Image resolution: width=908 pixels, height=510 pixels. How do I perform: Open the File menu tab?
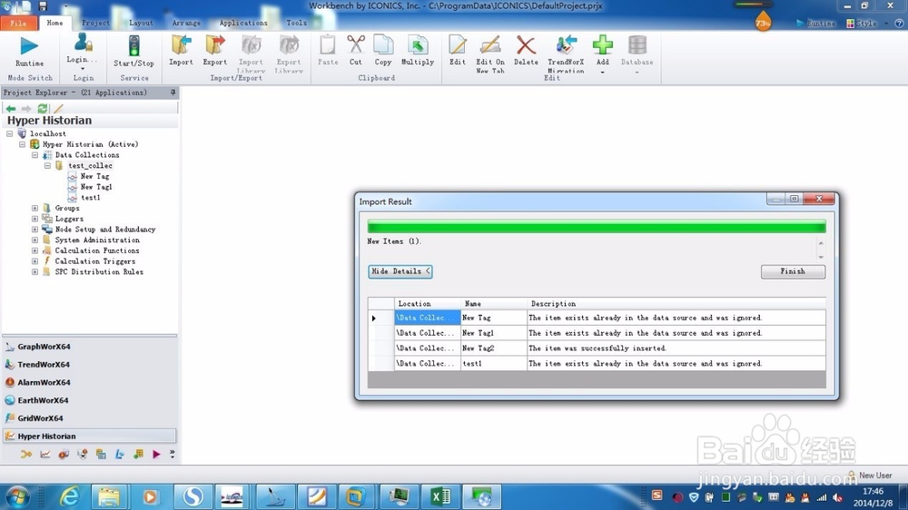[x=18, y=24]
